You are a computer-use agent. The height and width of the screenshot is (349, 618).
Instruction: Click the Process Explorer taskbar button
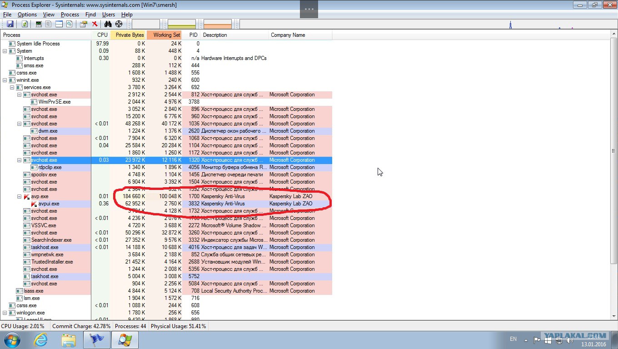(125, 340)
